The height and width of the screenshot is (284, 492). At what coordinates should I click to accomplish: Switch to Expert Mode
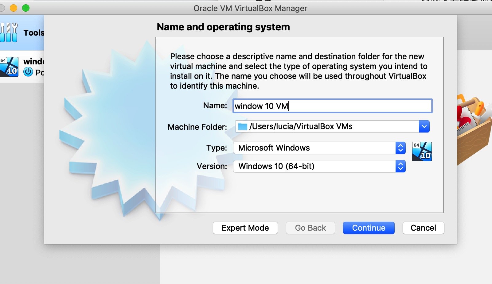[x=245, y=228]
